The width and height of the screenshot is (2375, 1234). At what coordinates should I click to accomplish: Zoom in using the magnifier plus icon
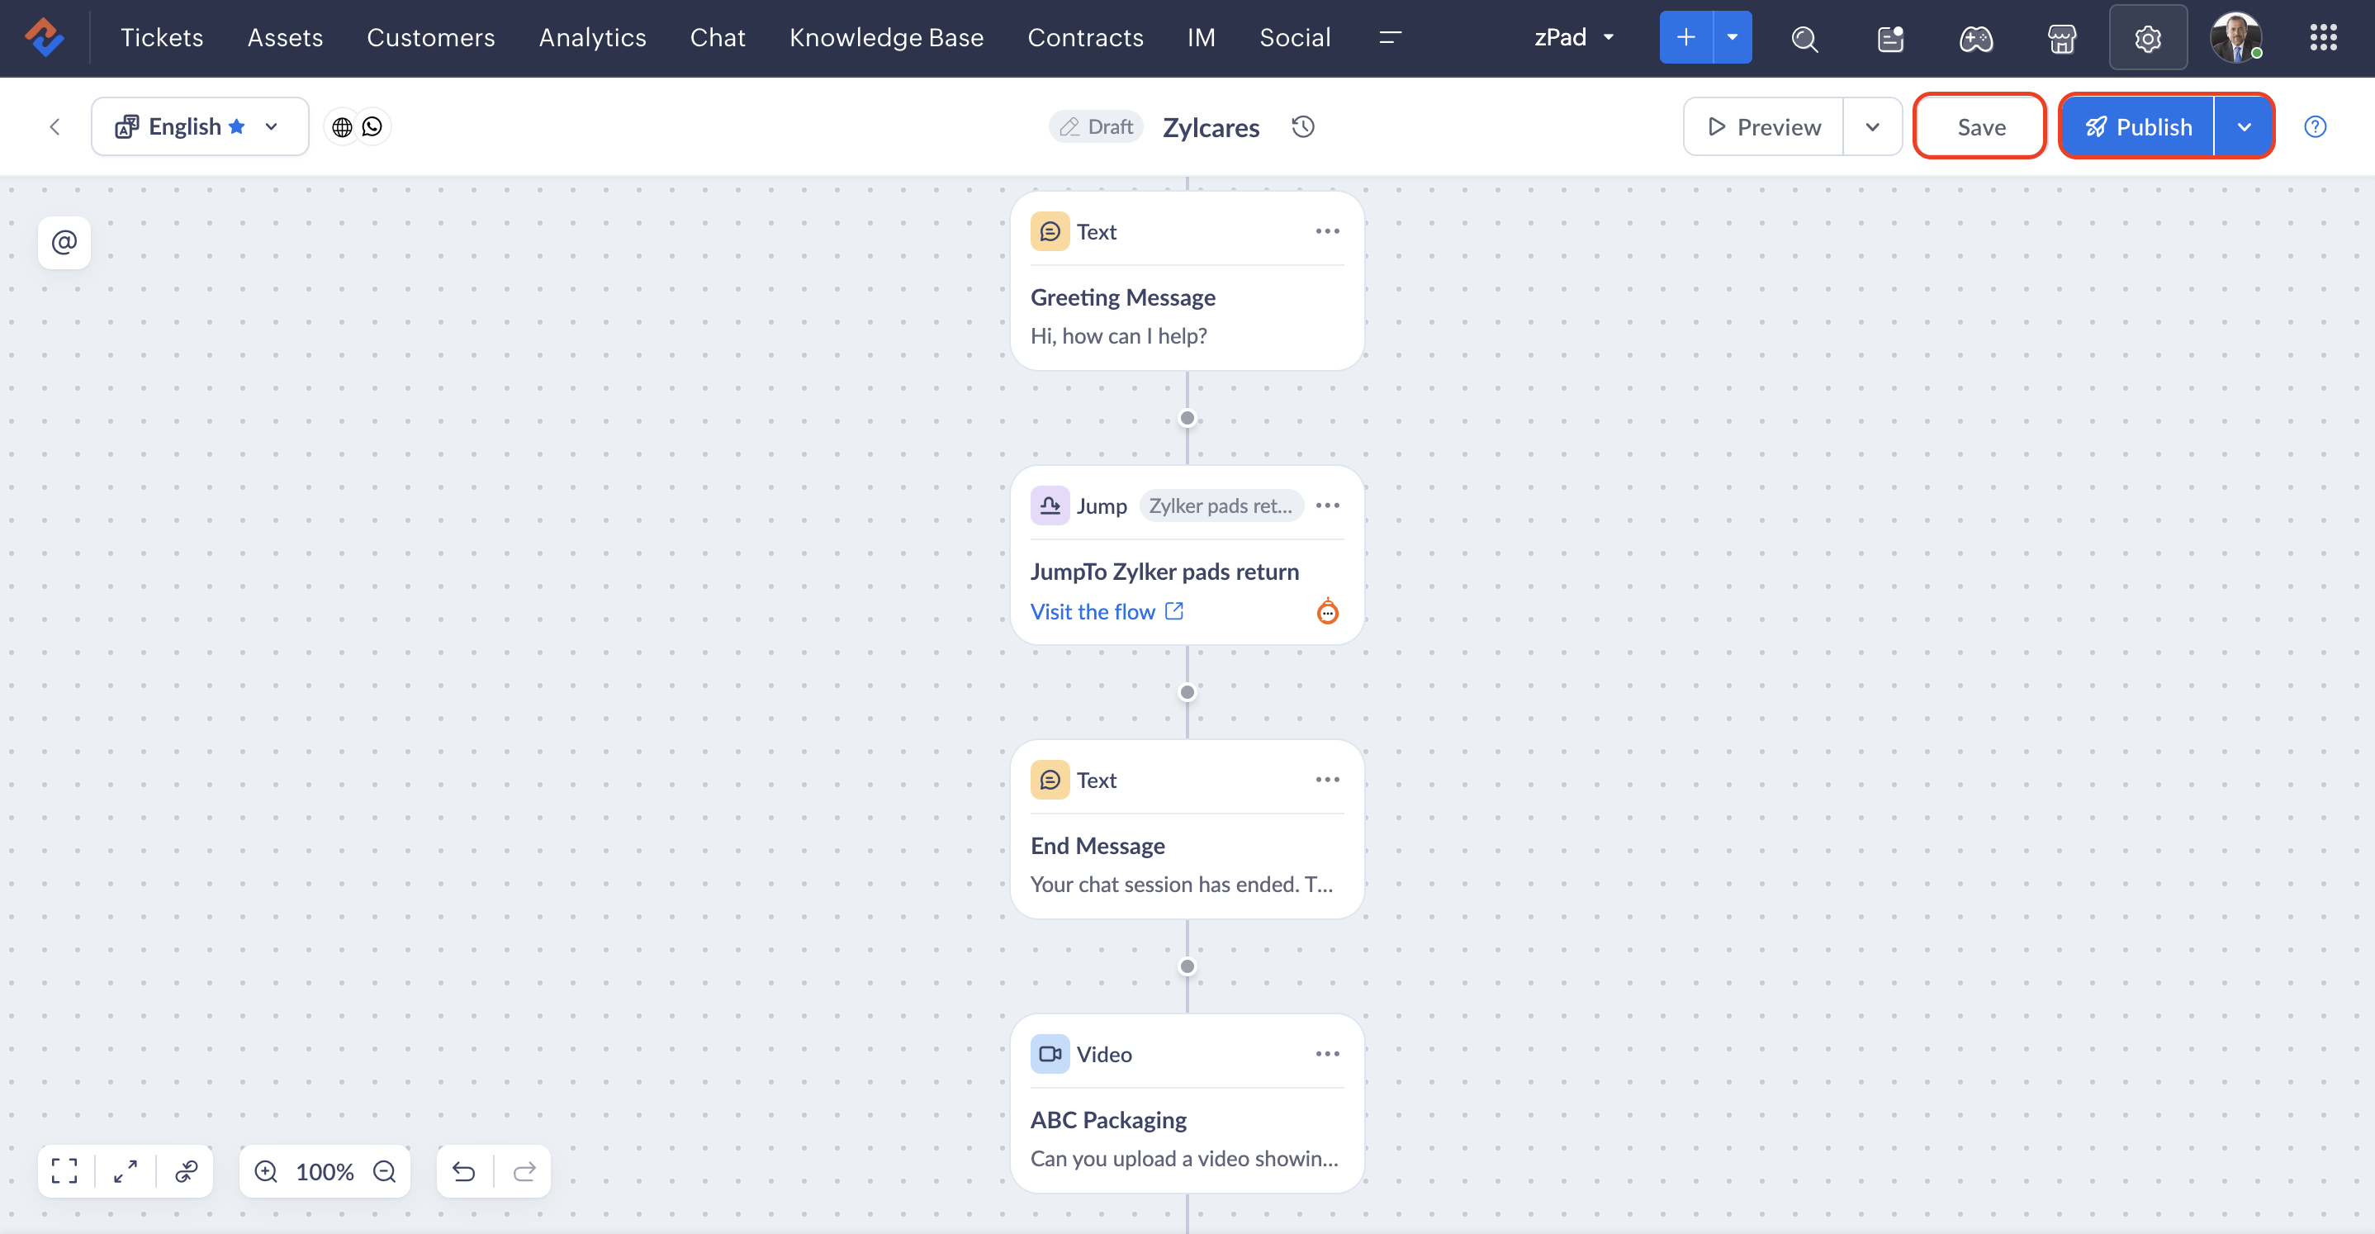click(x=266, y=1170)
